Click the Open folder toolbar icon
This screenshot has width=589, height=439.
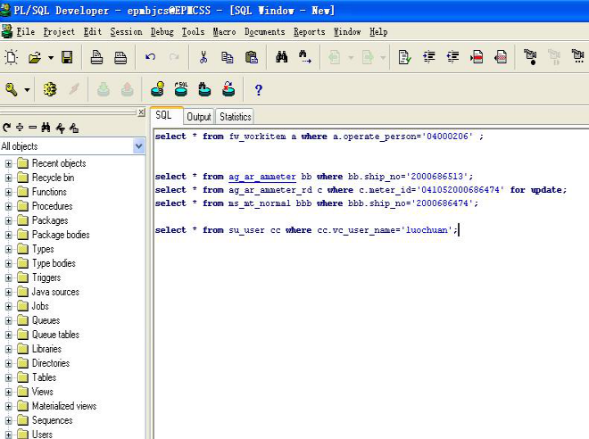point(35,57)
